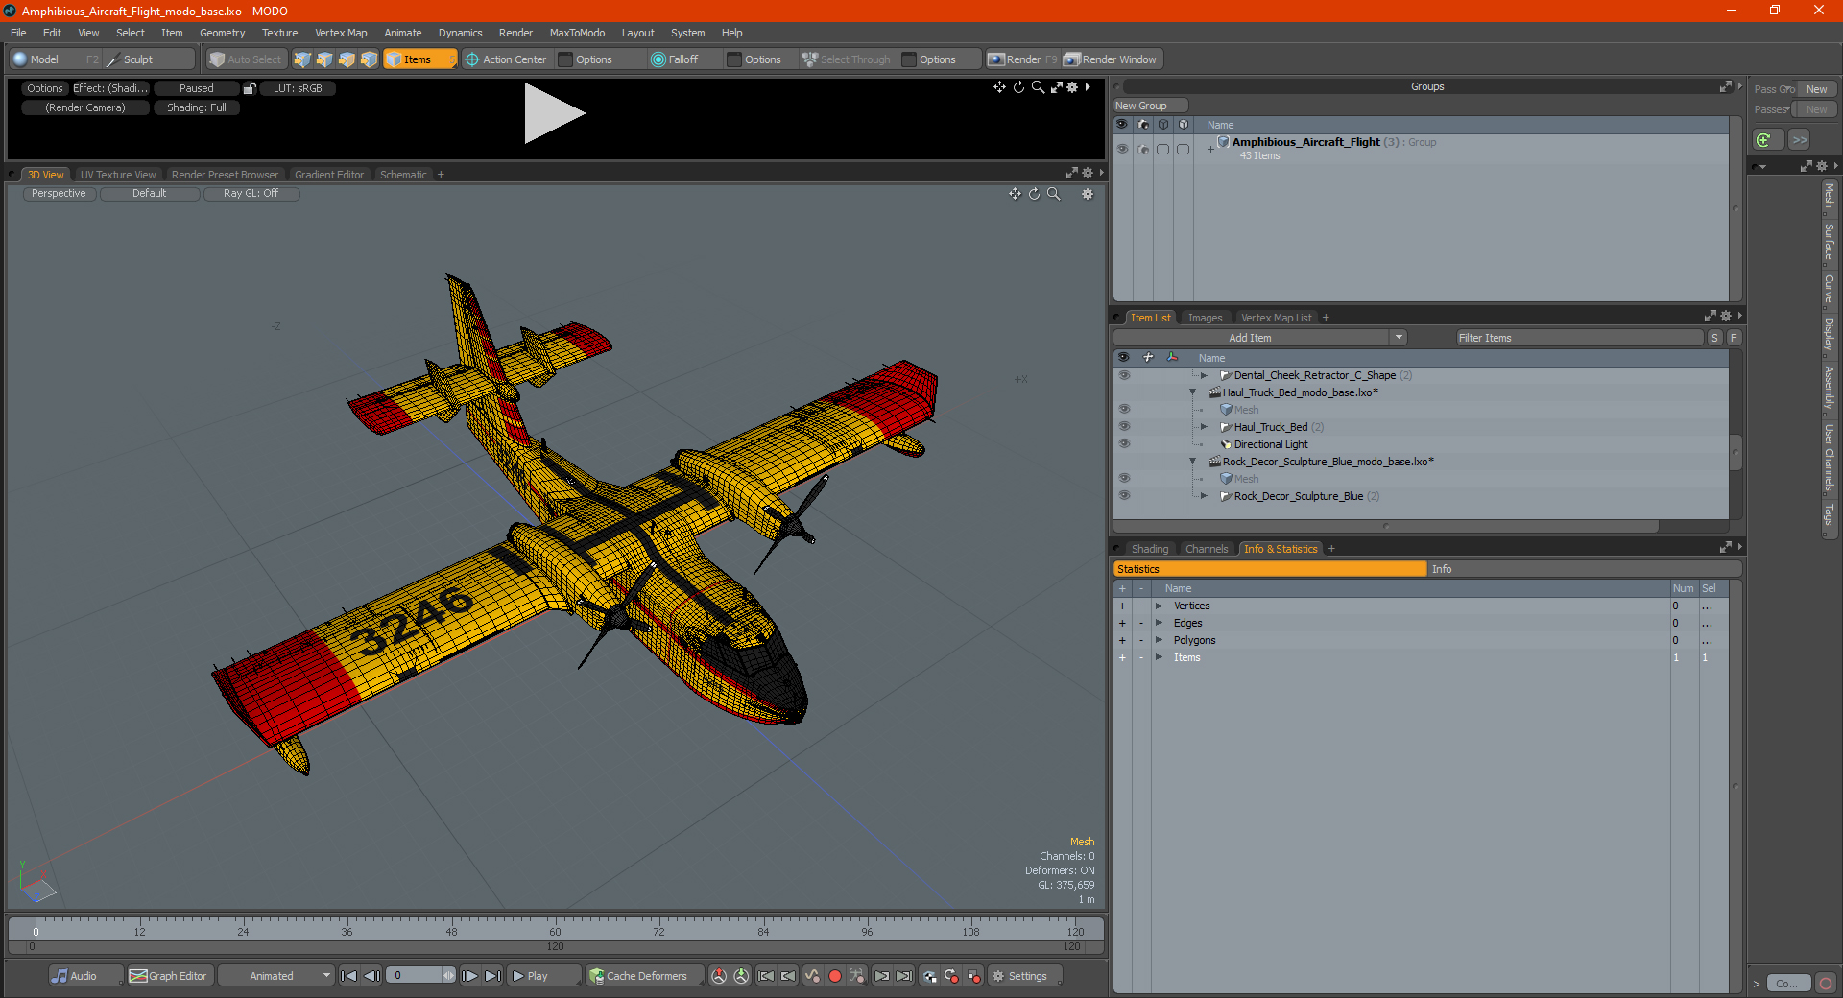
Task: Zoom 3D viewport with magnifier icon
Action: [1053, 194]
